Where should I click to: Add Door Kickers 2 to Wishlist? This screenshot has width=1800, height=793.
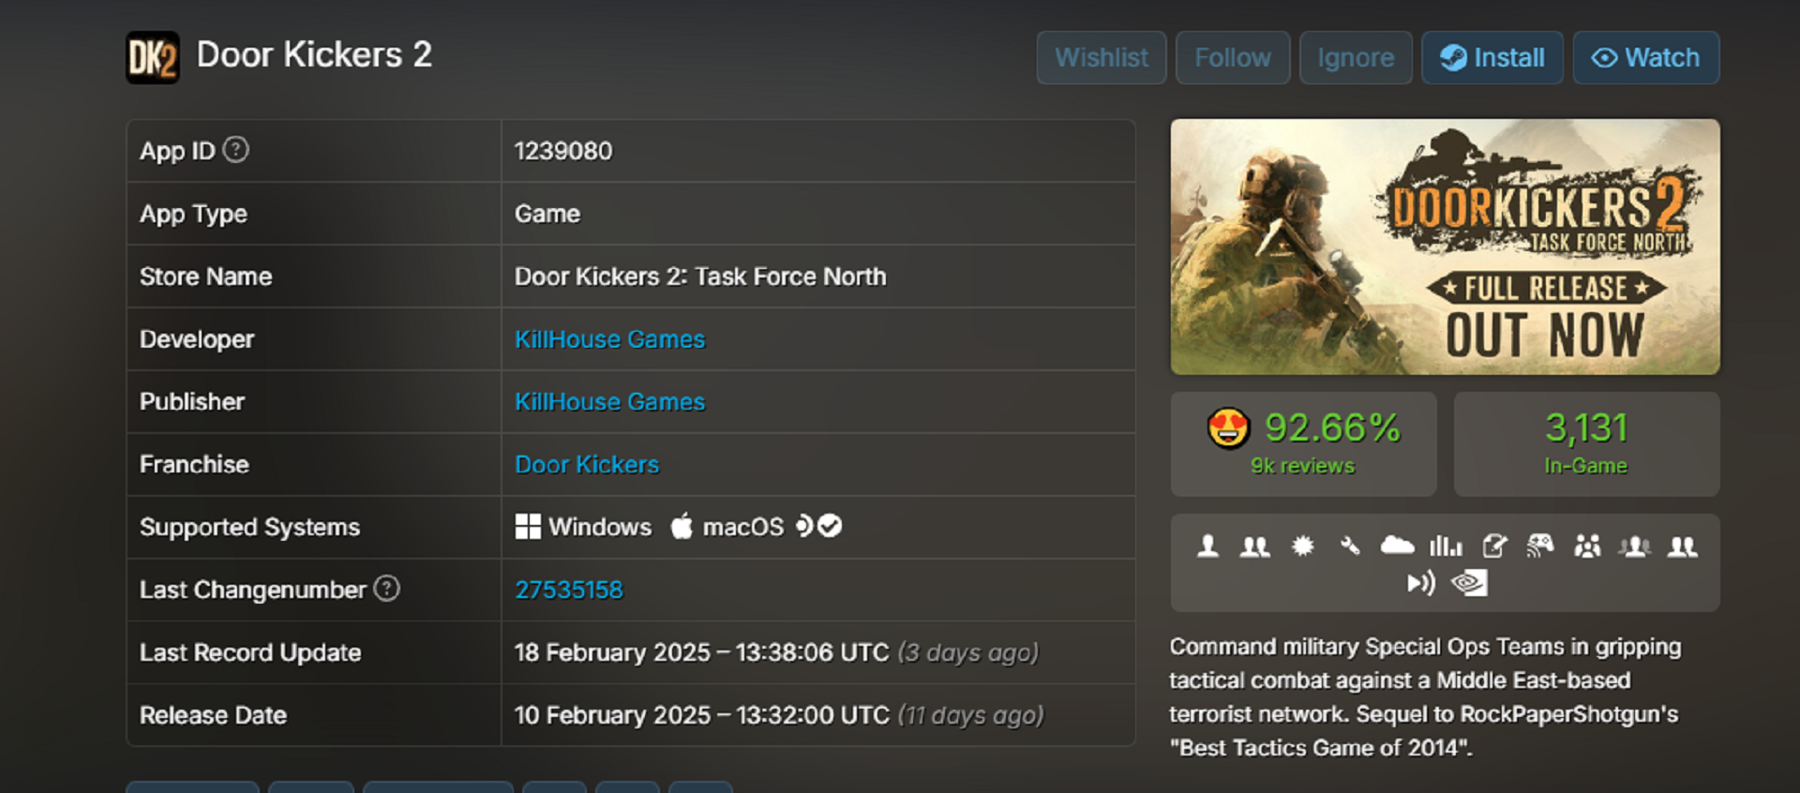coord(1102,58)
